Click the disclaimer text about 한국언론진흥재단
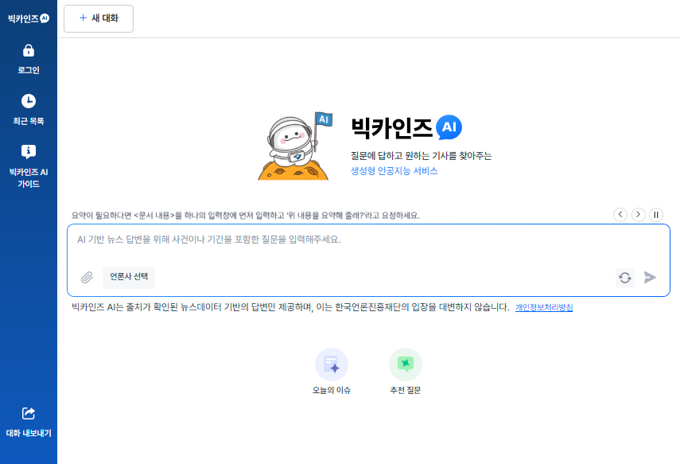The width and height of the screenshot is (680, 464). 290,307
